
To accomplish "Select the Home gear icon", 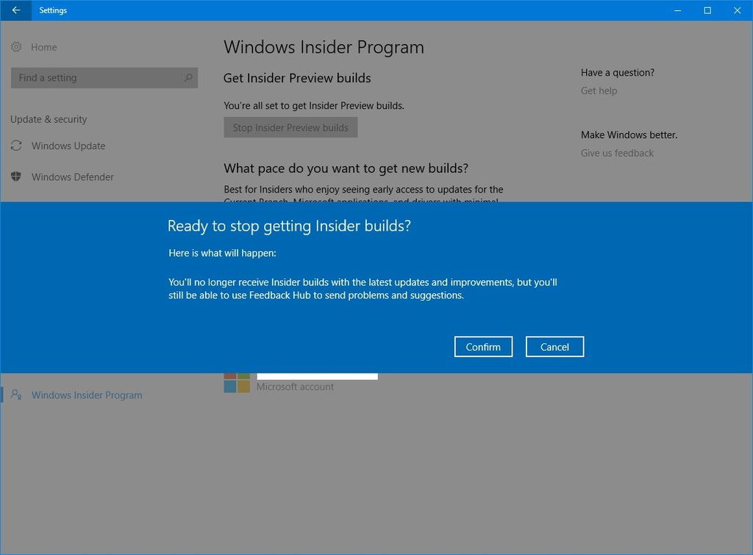I will [x=16, y=46].
